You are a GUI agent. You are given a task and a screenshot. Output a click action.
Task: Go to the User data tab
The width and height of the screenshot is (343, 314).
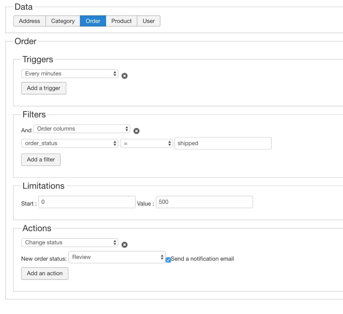148,21
